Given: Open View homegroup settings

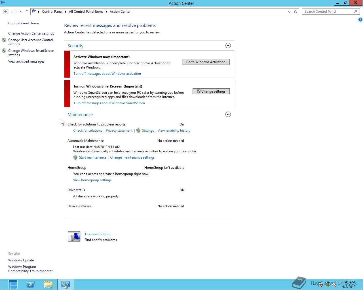Looking at the screenshot, I should pos(92,180).
